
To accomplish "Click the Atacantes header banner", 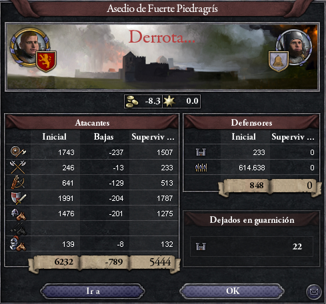I will 92,122.
